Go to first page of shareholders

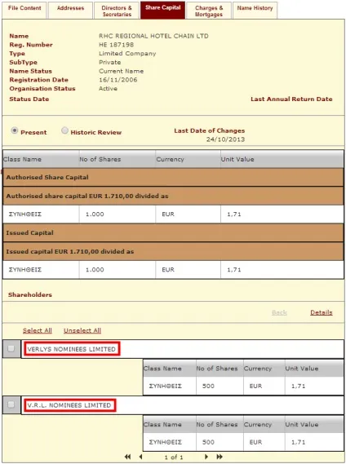click(127, 457)
